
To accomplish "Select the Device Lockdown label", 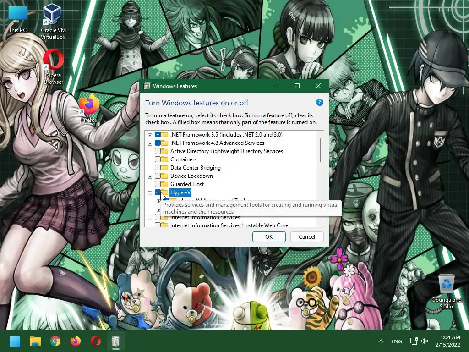I will click(191, 176).
